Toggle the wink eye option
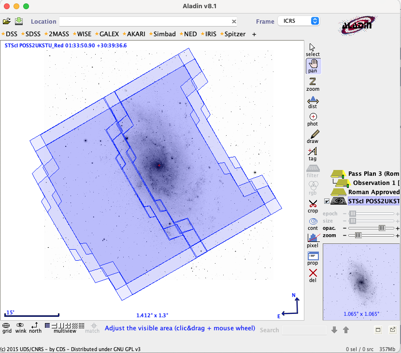 pyautogui.click(x=20, y=327)
